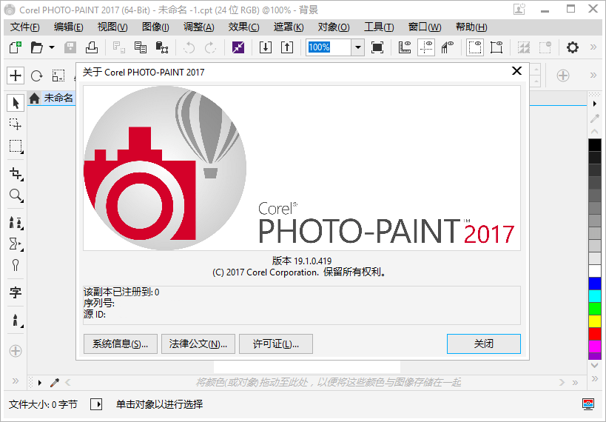Screen dimensions: 606x422
Task: Open the 效果(C) menu
Action: (243, 27)
